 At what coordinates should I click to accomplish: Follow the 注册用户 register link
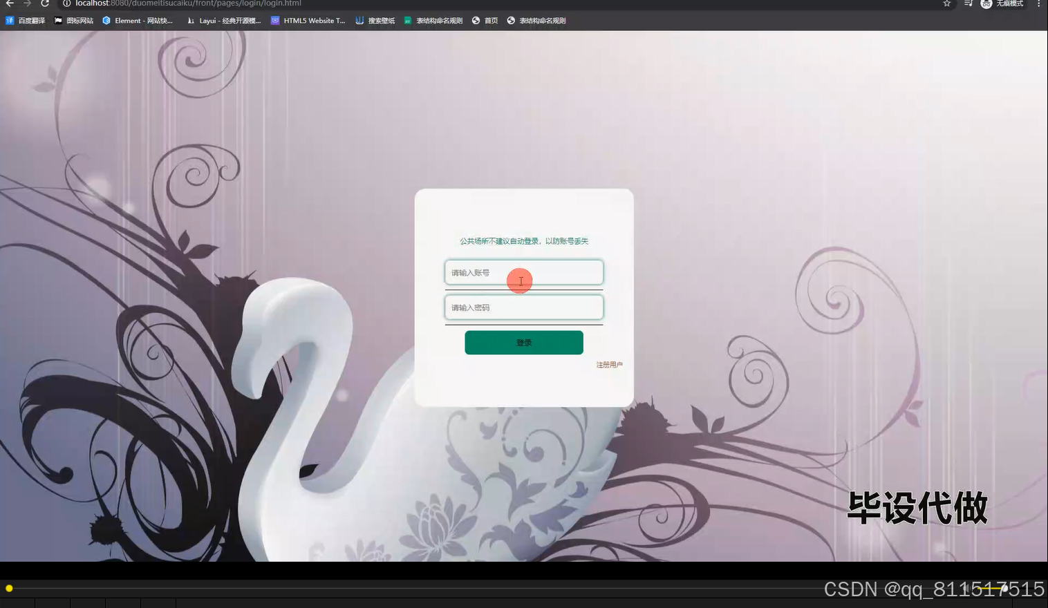pyautogui.click(x=609, y=365)
